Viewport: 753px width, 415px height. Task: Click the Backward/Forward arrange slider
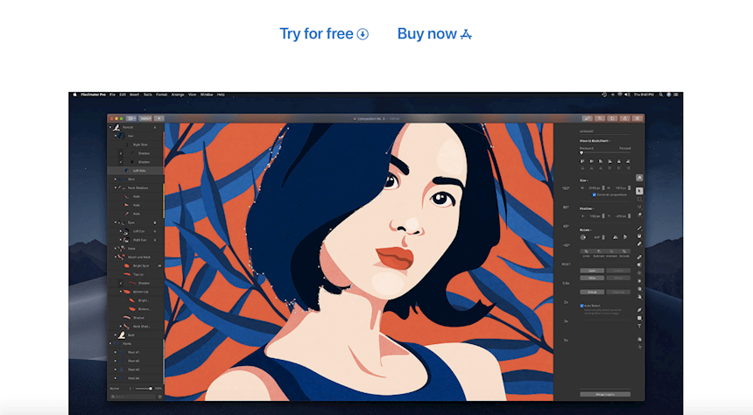tap(605, 152)
